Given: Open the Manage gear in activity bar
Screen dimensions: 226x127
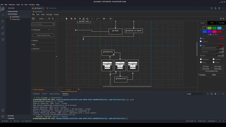Looking at the screenshot, I should [3, 116].
